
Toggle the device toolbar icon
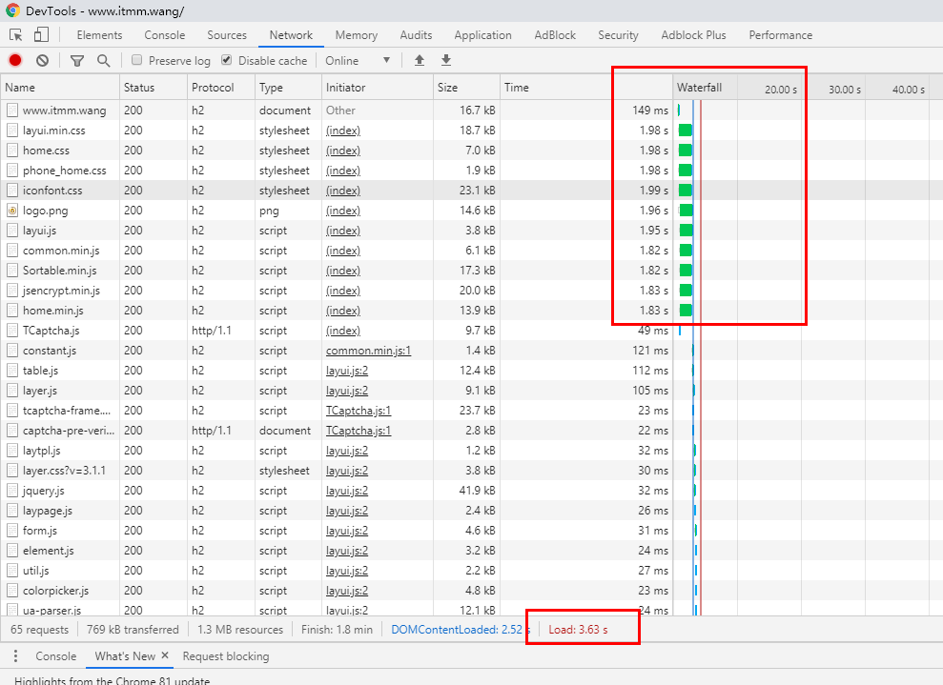[41, 35]
